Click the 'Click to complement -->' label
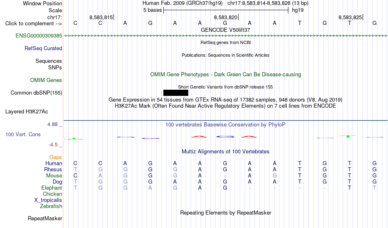388x228 pixels. coord(33,24)
